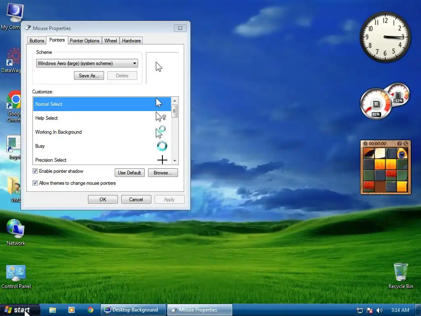
Task: Select the Help Select list row
Action: (102, 118)
